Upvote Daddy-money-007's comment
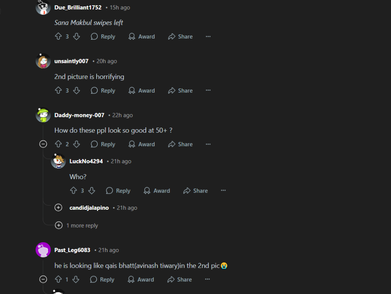The width and height of the screenshot is (391, 294). (58, 144)
